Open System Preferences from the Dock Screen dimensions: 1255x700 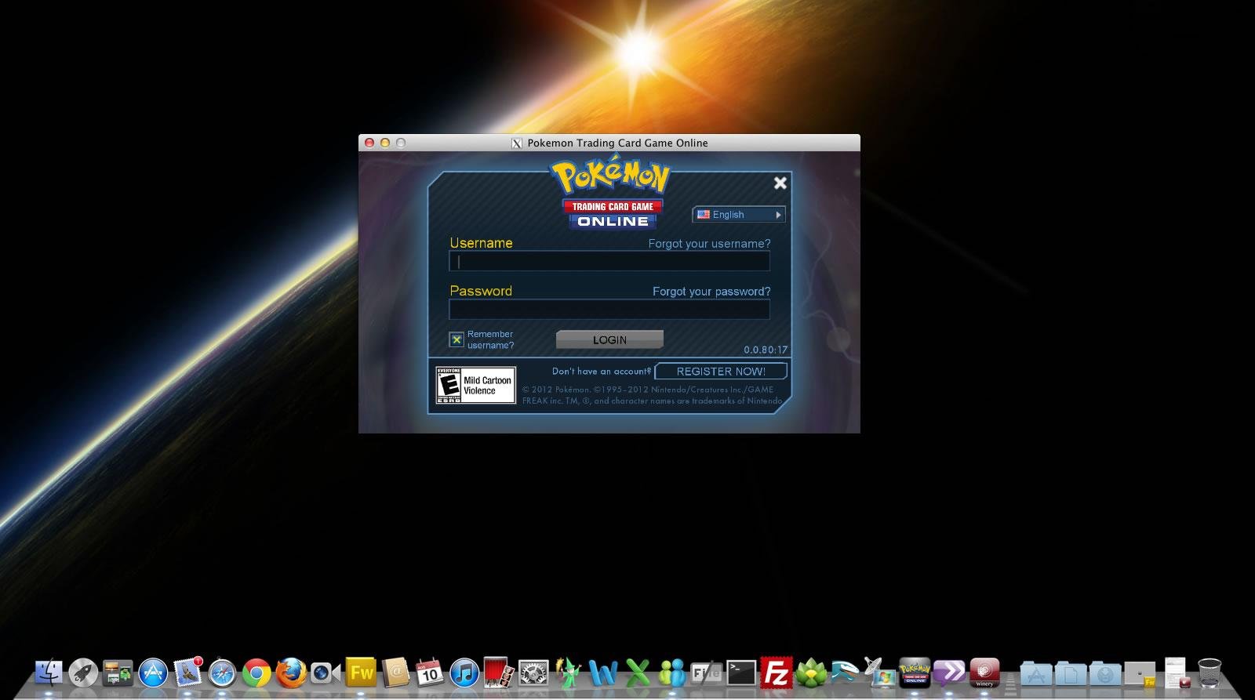point(533,673)
